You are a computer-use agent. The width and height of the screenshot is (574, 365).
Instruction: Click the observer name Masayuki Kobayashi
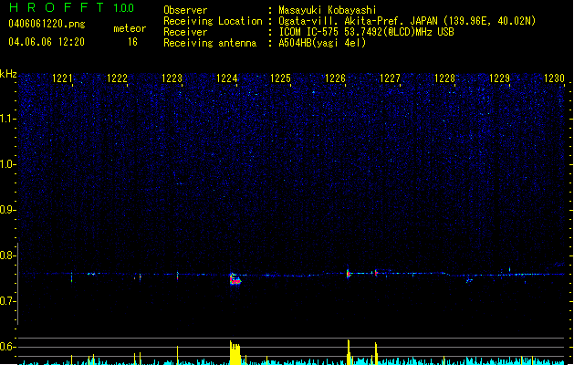328,10
